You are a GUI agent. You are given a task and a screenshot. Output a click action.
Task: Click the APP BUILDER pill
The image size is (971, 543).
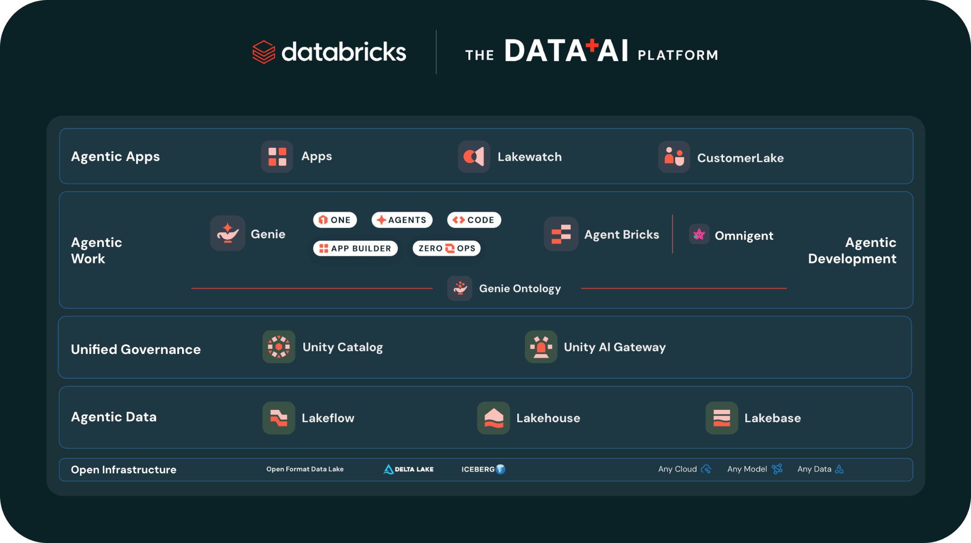pos(355,248)
